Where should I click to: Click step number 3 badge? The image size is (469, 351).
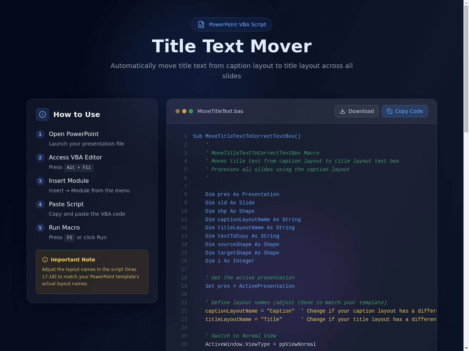pos(40,181)
